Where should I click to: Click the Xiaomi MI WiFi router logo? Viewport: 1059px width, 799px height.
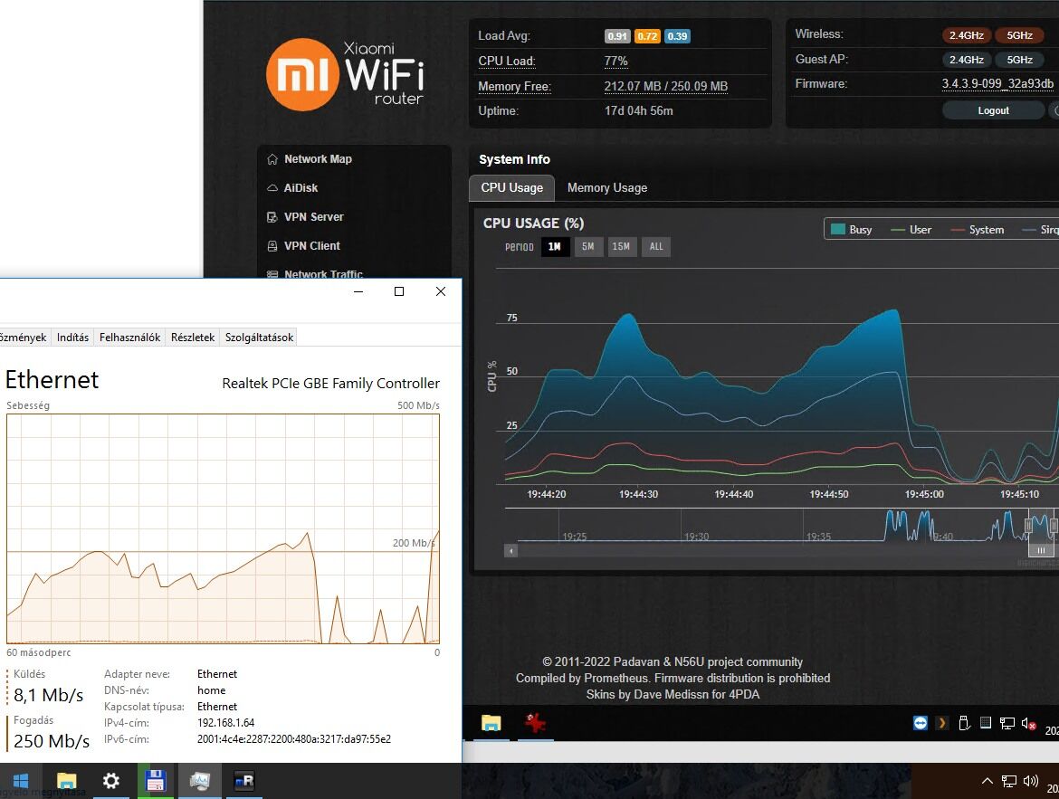coord(345,74)
